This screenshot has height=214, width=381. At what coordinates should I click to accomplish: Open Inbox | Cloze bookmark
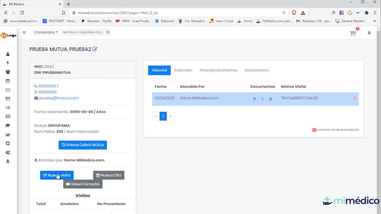click(x=221, y=21)
